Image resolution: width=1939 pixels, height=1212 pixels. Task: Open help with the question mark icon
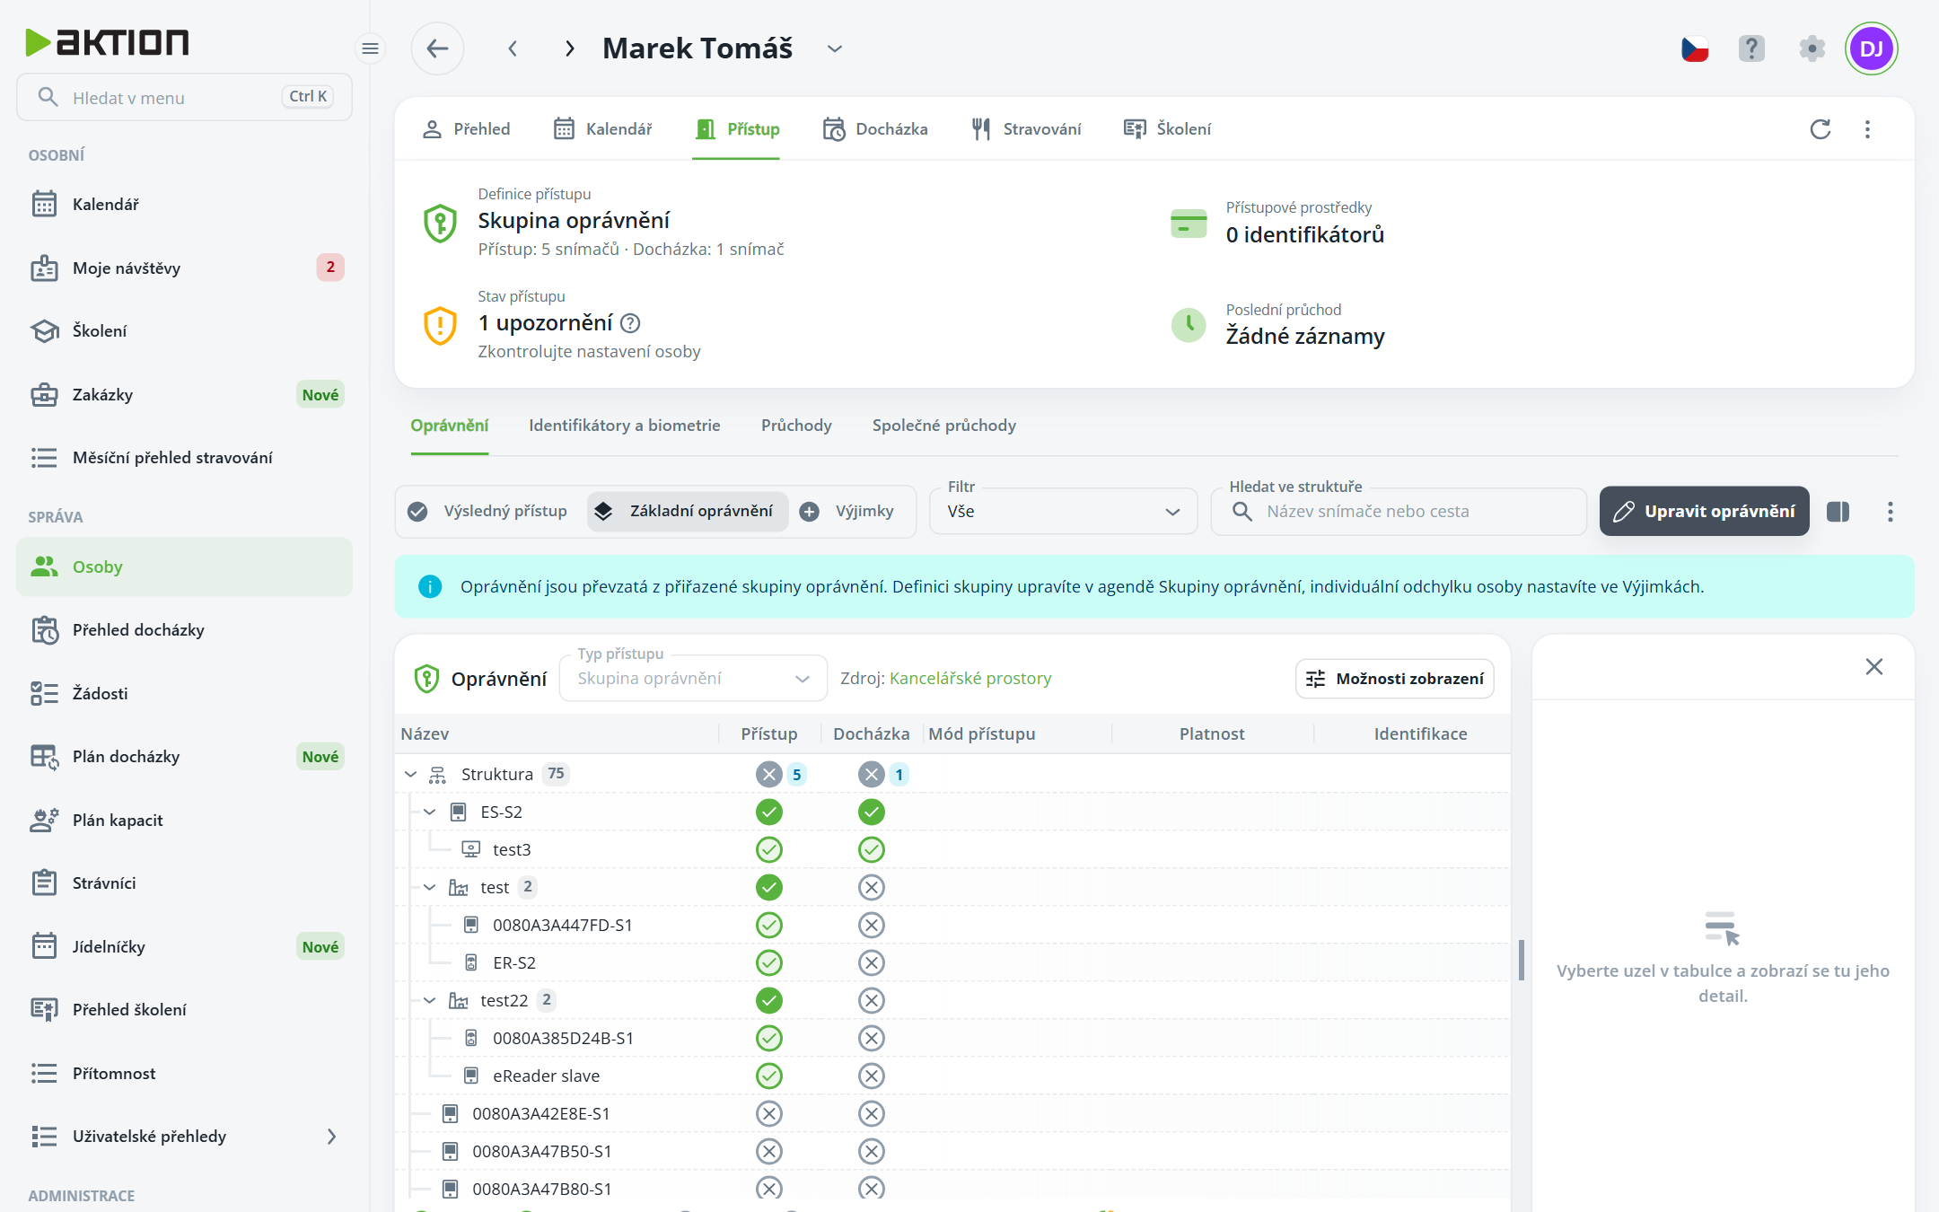(1751, 48)
